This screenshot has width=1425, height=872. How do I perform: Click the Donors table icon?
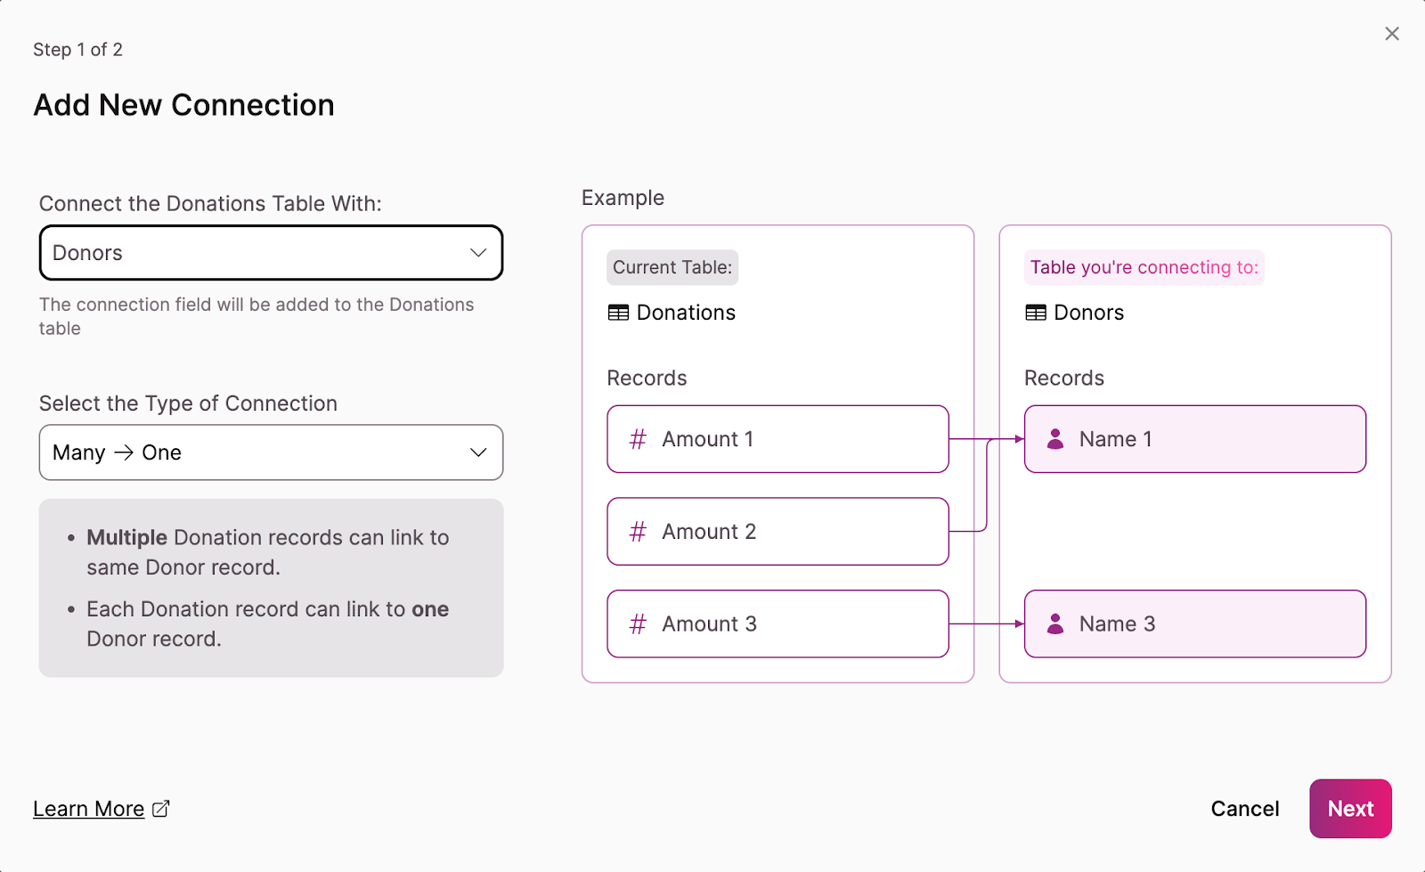1036,313
